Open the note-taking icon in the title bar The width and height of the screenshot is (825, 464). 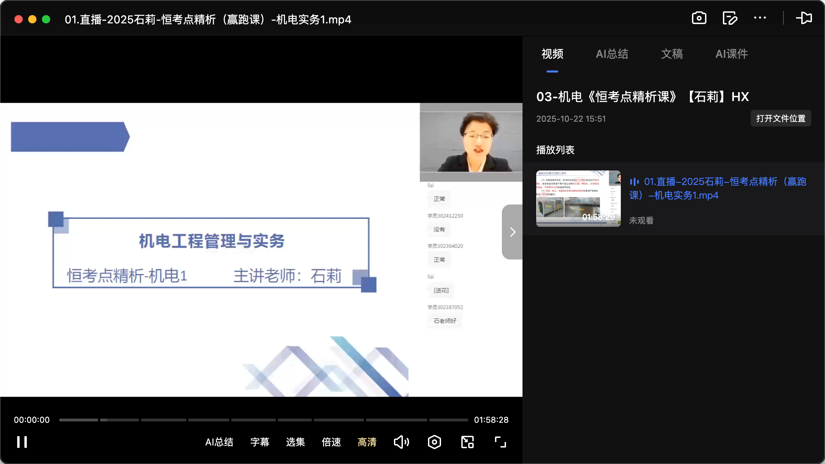click(x=729, y=18)
